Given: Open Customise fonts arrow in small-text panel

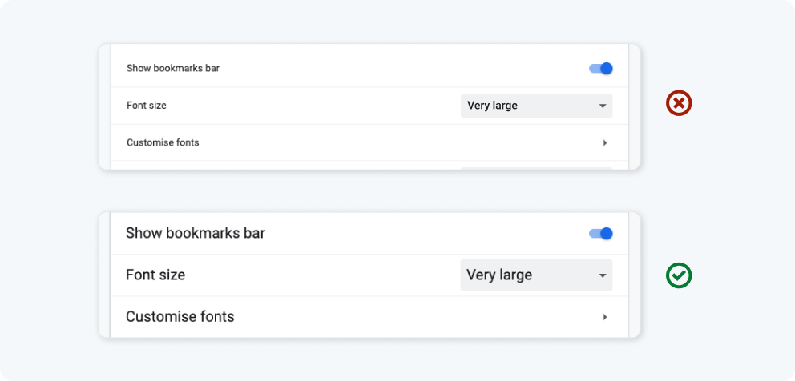Looking at the screenshot, I should point(605,142).
